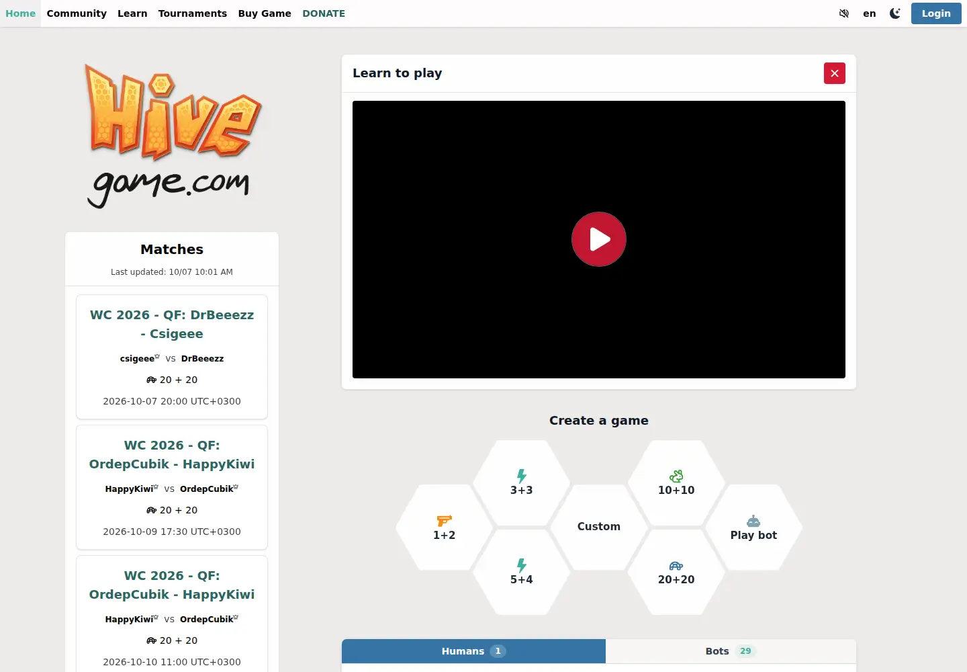The height and width of the screenshot is (672, 967).
Task: Click the 2026-10-07 20:00 UTC+0300 match time
Action: (x=172, y=401)
